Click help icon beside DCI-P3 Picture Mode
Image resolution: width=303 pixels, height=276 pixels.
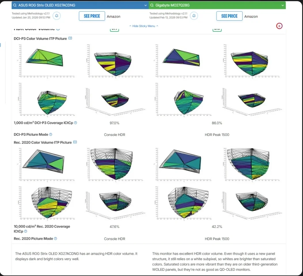coord(51,134)
